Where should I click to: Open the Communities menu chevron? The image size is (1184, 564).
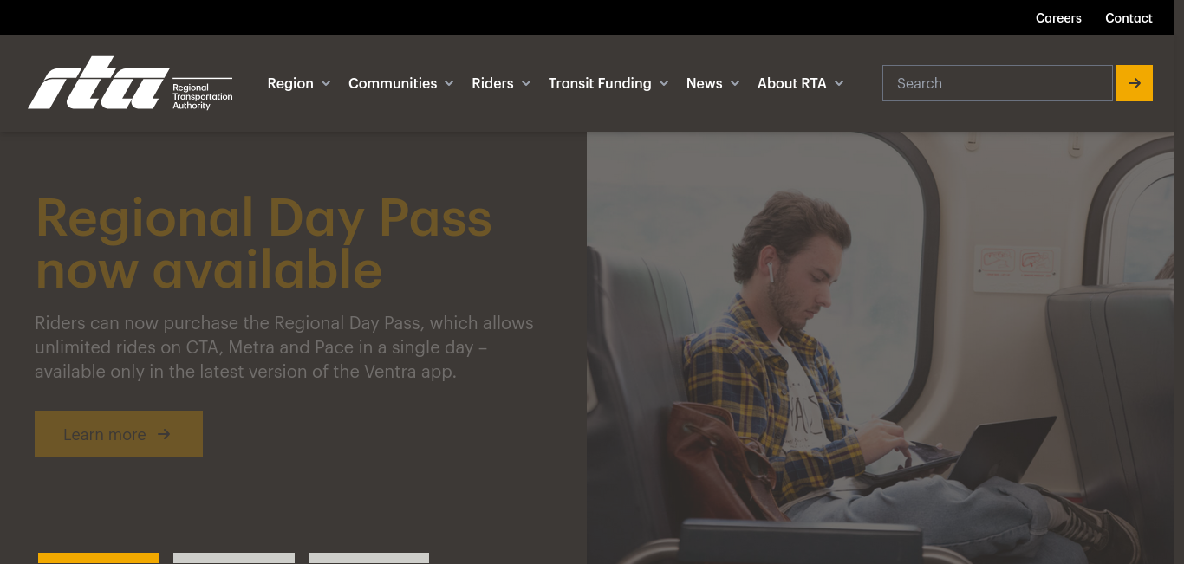(x=449, y=83)
